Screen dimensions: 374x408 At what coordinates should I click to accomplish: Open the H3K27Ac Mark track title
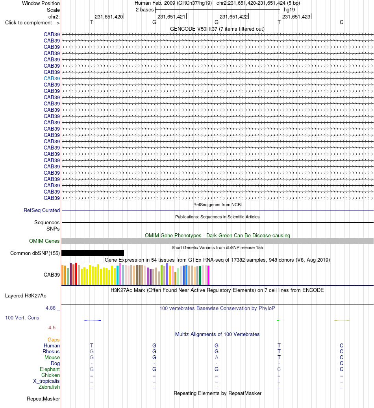217,290
